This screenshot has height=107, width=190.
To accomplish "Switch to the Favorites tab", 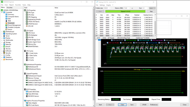I will tap(9, 7).
